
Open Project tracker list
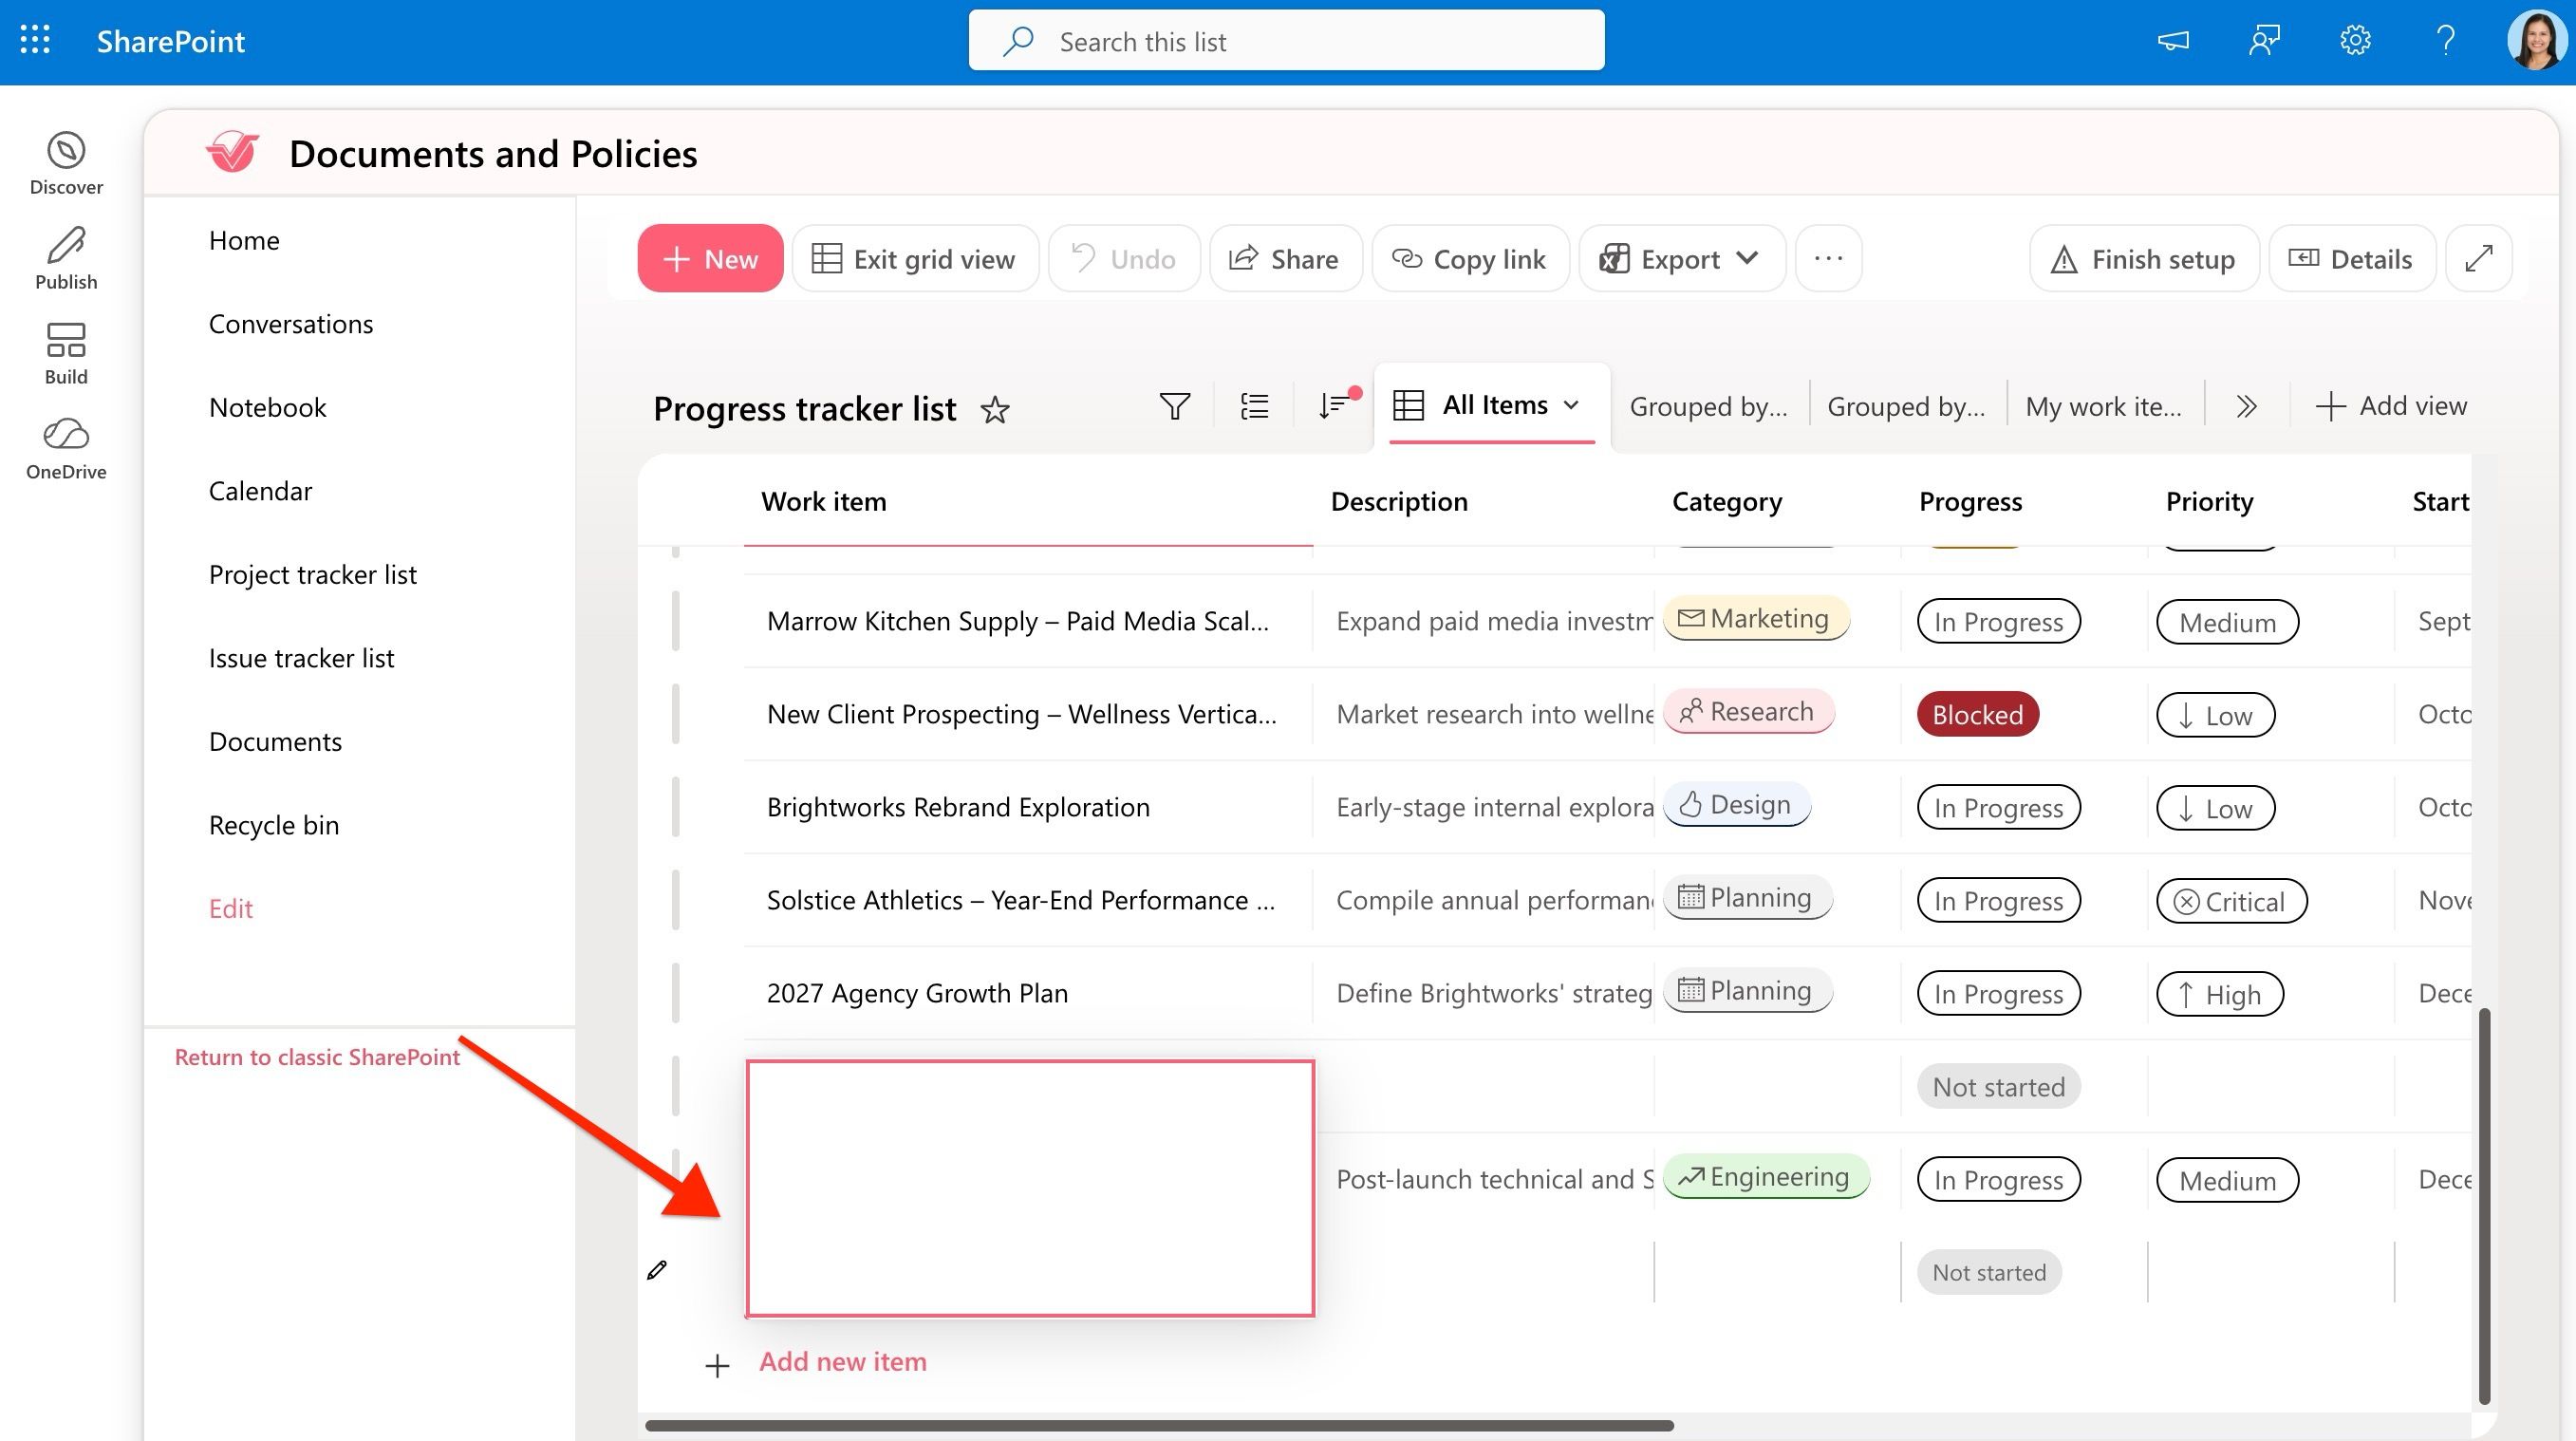click(x=312, y=574)
